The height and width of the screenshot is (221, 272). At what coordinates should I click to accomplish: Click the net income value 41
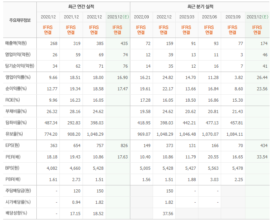[x=265, y=66]
